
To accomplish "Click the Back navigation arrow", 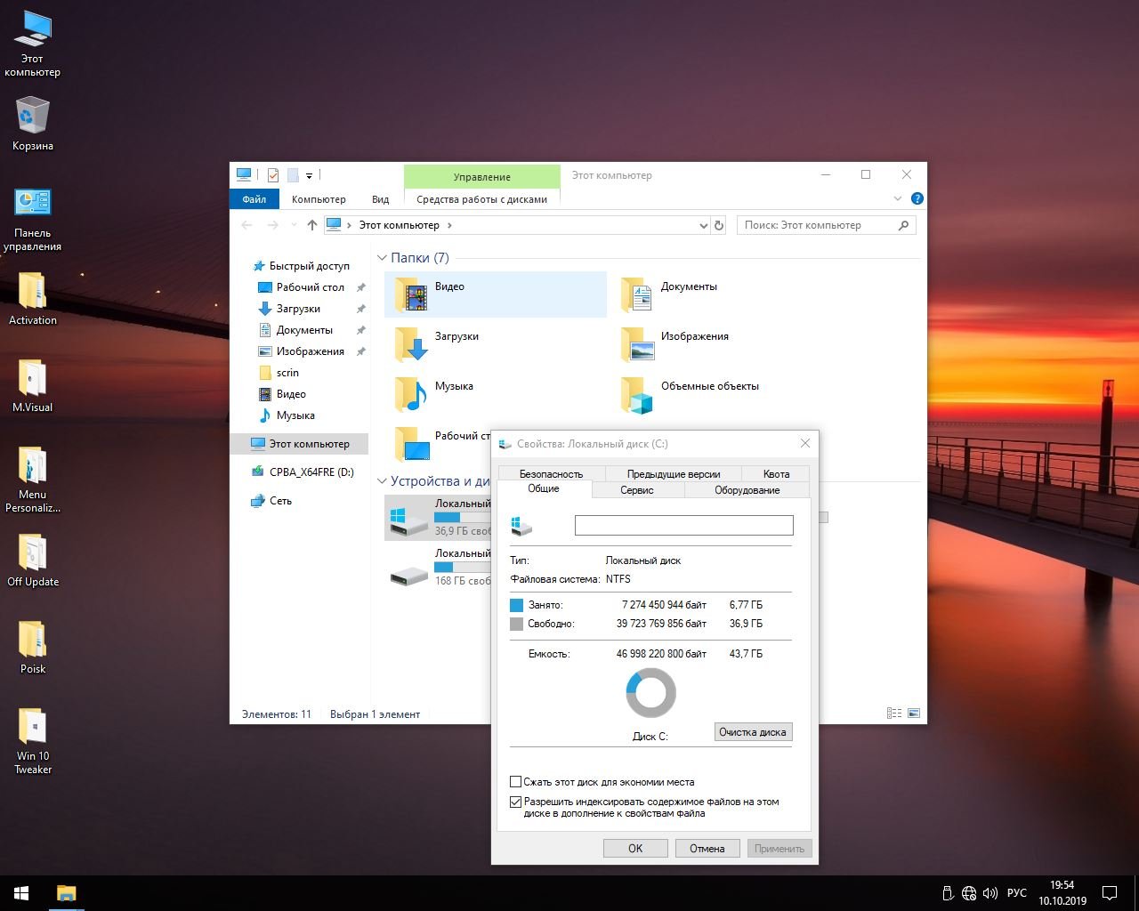I will pos(247,225).
